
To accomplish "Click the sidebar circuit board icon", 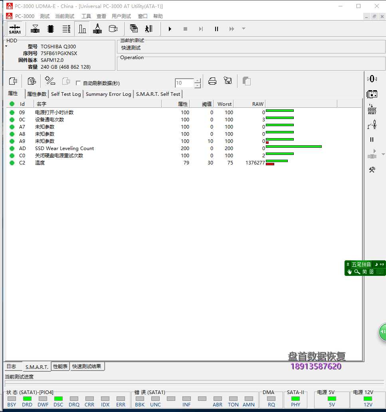I will 372,94.
